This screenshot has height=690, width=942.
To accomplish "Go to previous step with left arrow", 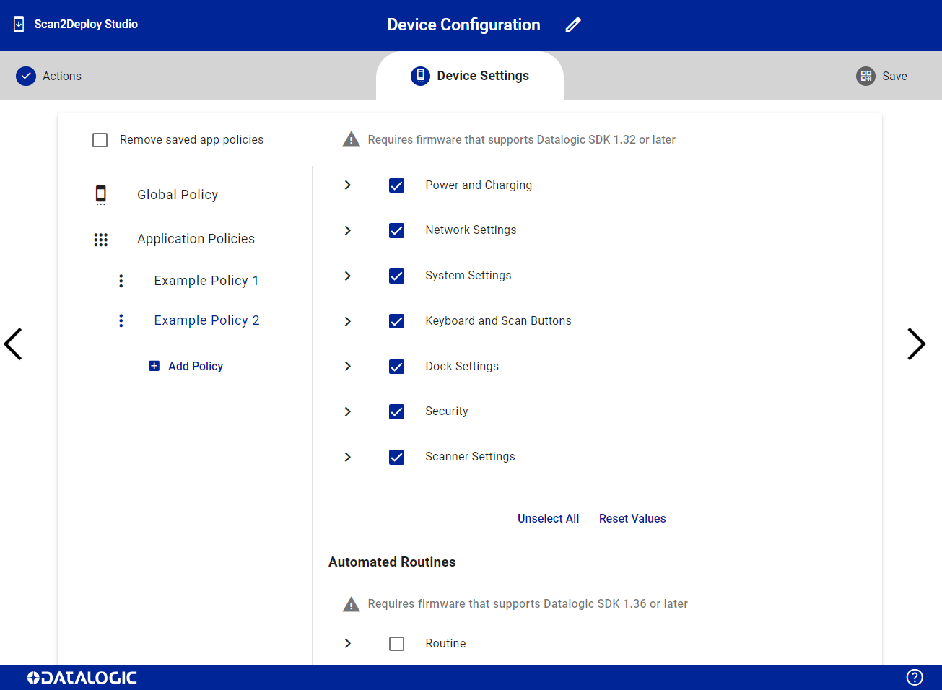I will click(13, 344).
